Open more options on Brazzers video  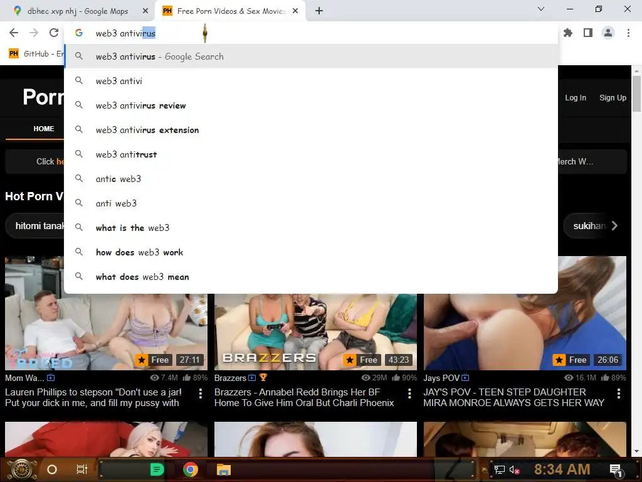[x=409, y=394]
